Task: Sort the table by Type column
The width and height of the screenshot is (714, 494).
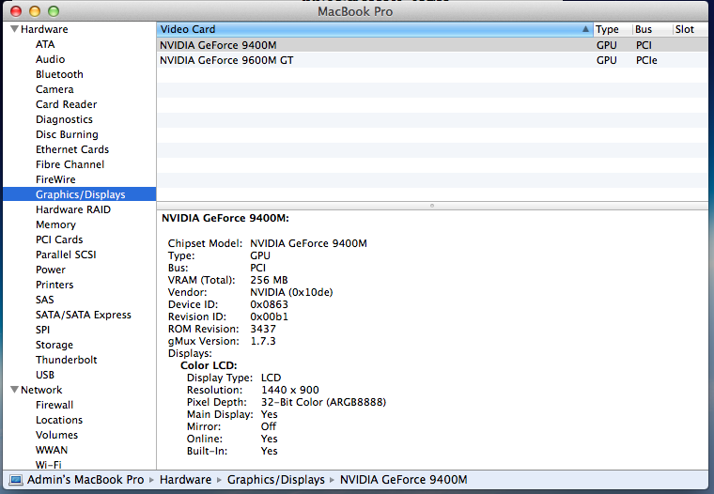Action: (x=612, y=29)
